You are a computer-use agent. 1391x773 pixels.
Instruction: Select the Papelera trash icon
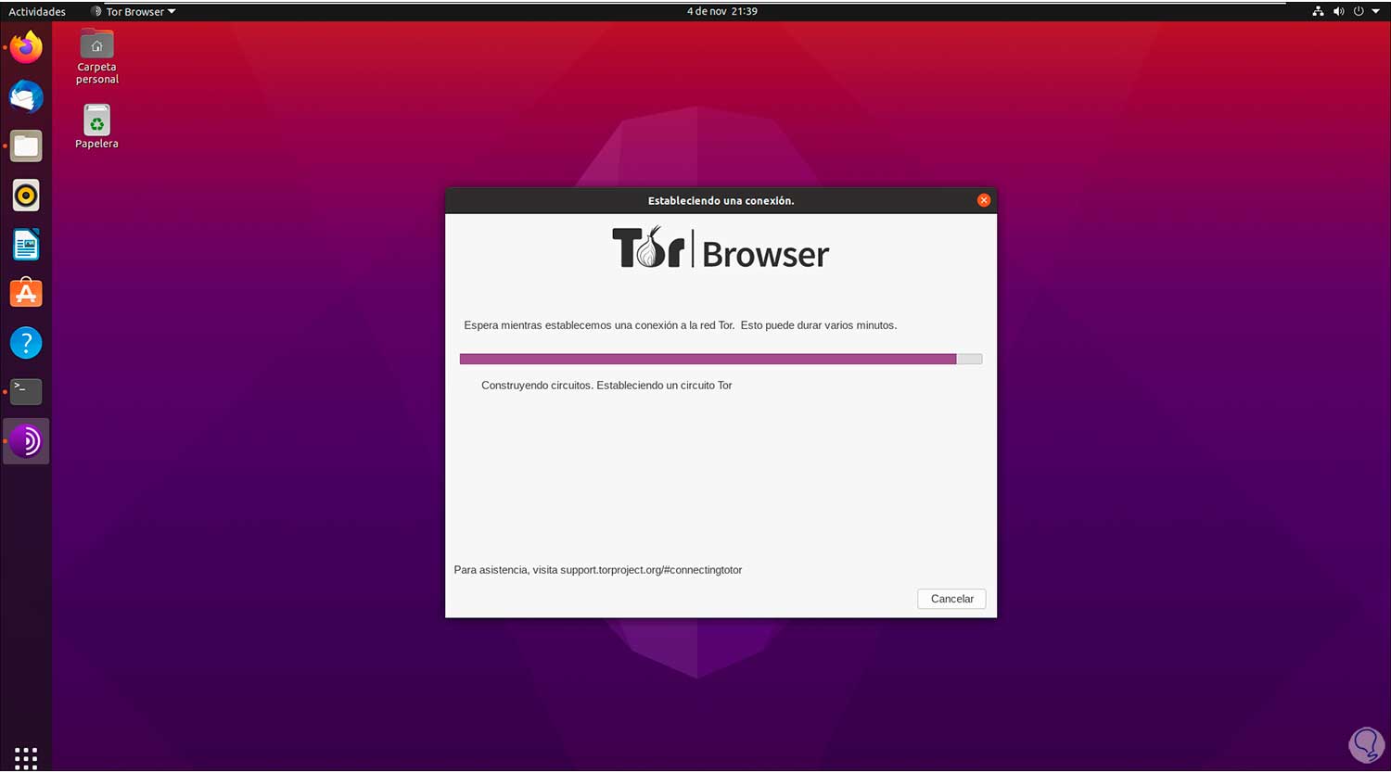(96, 126)
